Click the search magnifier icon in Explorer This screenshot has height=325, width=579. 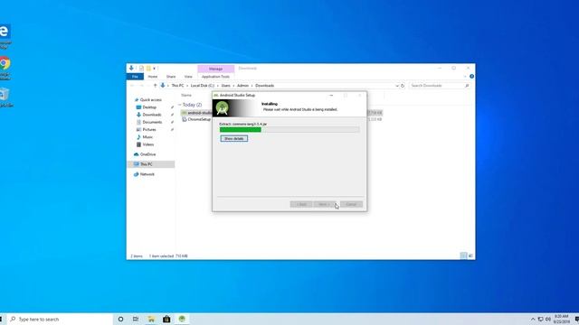(467, 86)
